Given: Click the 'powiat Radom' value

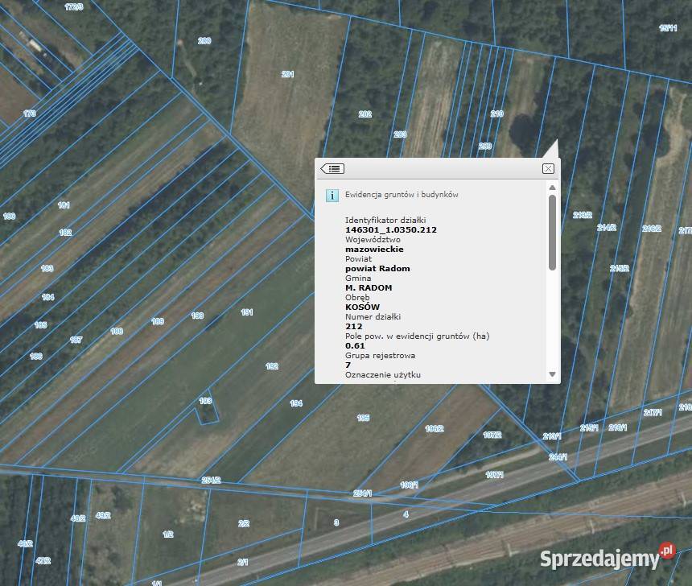Looking at the screenshot, I should [377, 269].
